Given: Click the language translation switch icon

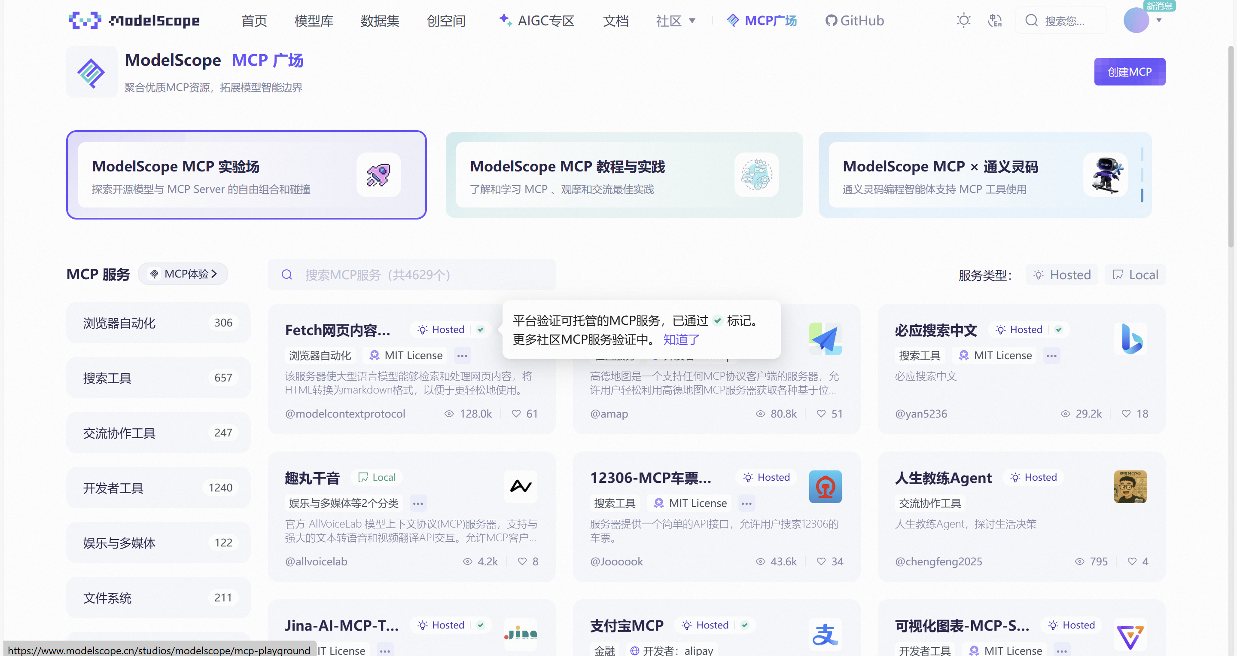Looking at the screenshot, I should pos(994,21).
